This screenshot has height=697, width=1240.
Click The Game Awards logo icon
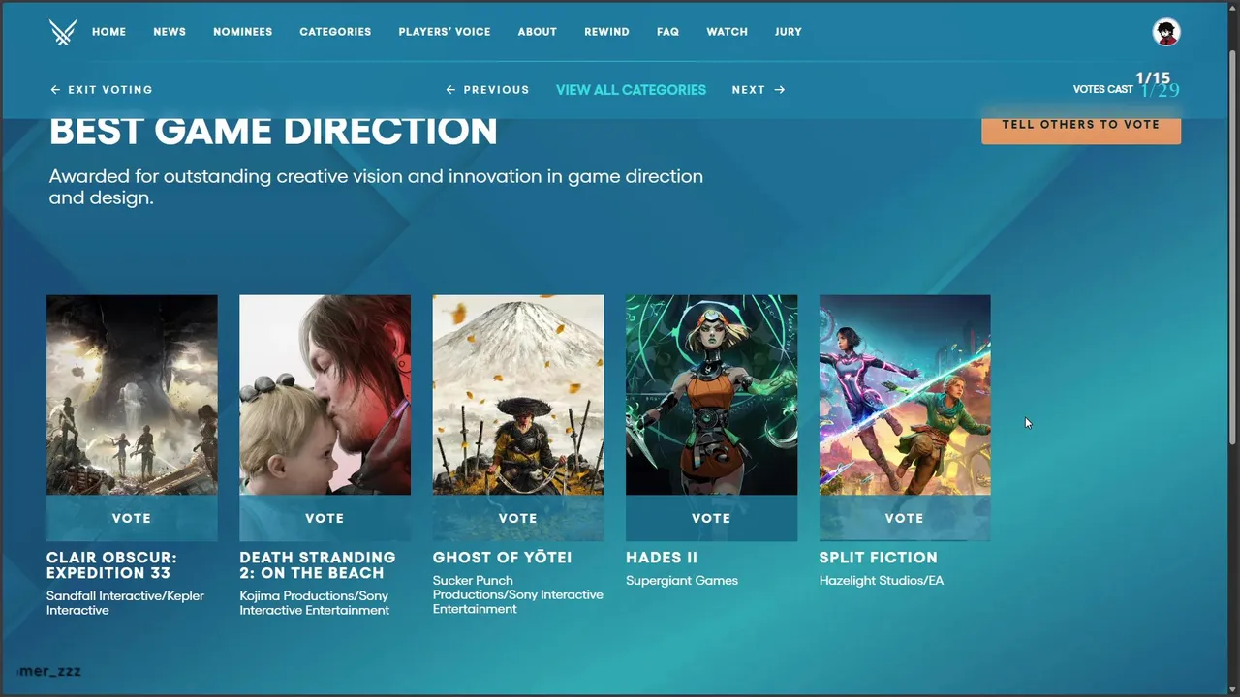(x=63, y=32)
